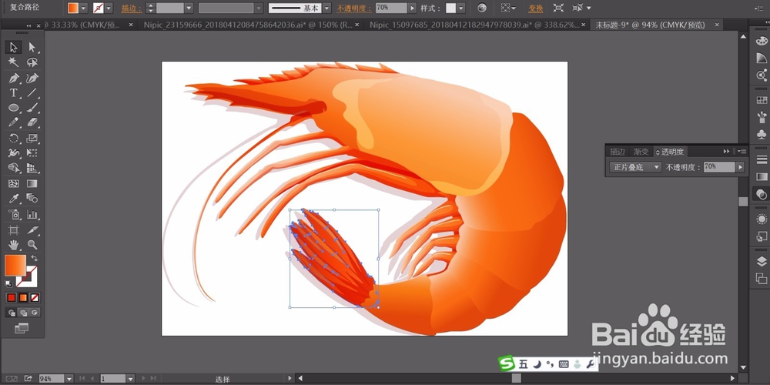Change screen mode at toolbox bottom

click(x=22, y=328)
